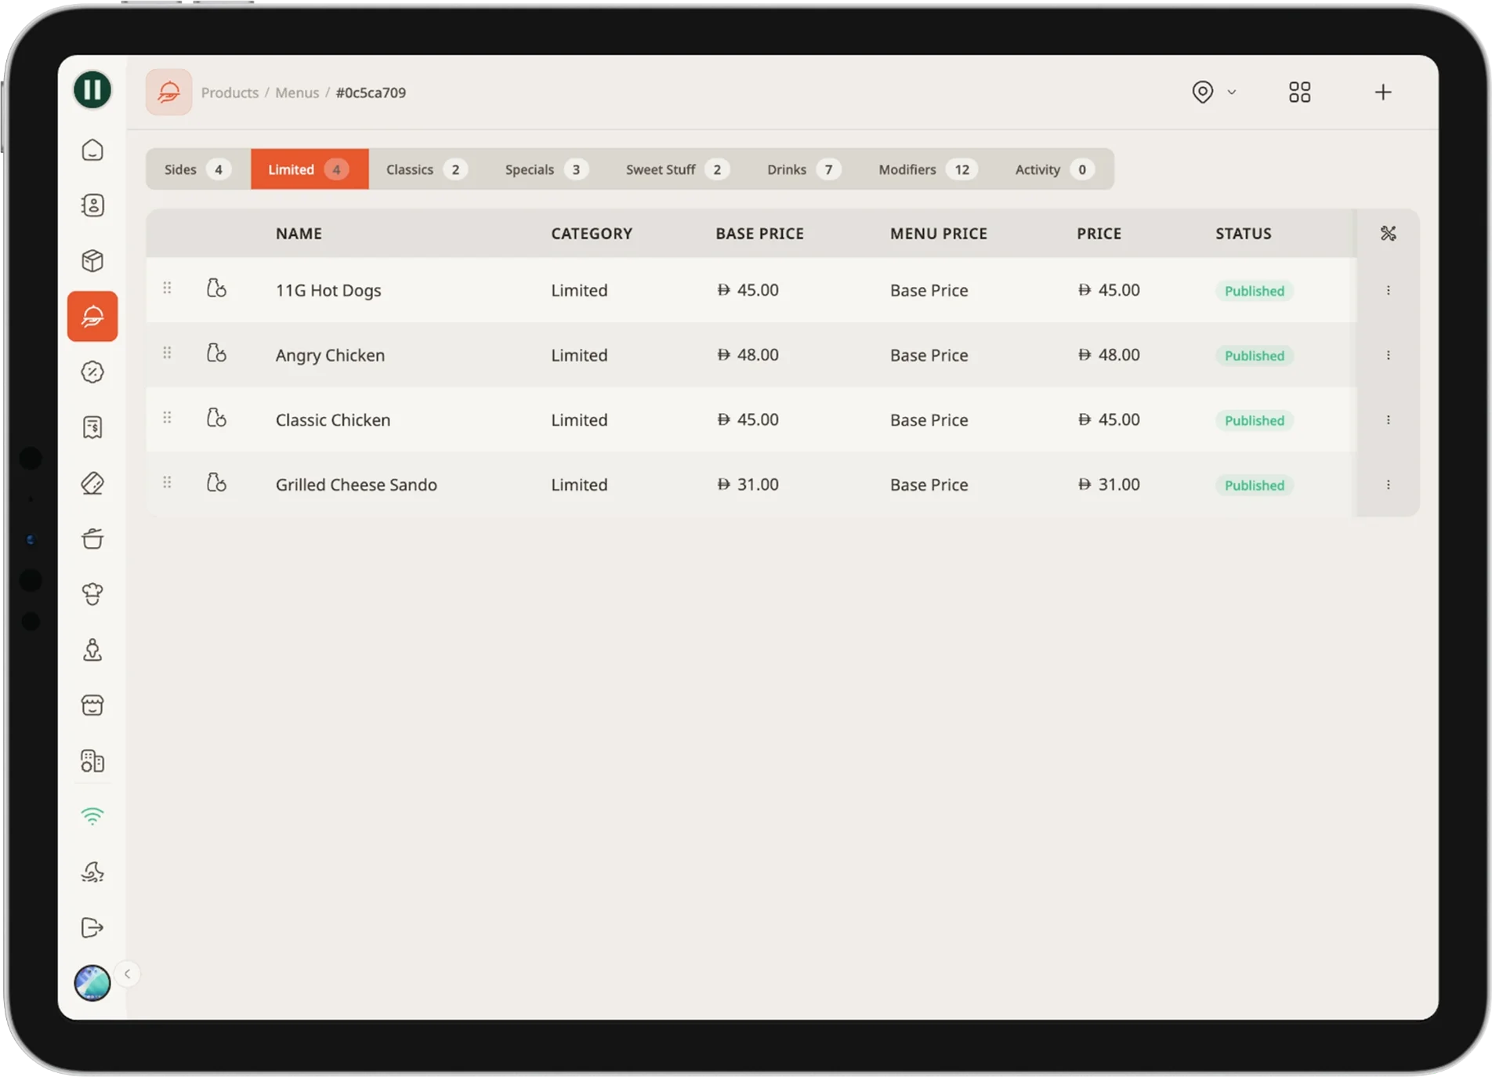
Task: Switch to the Drinks tab
Action: (x=804, y=169)
